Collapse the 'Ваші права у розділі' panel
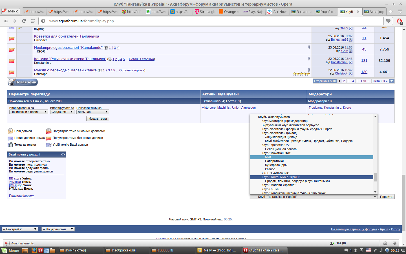The image size is (406, 254). pos(63,154)
